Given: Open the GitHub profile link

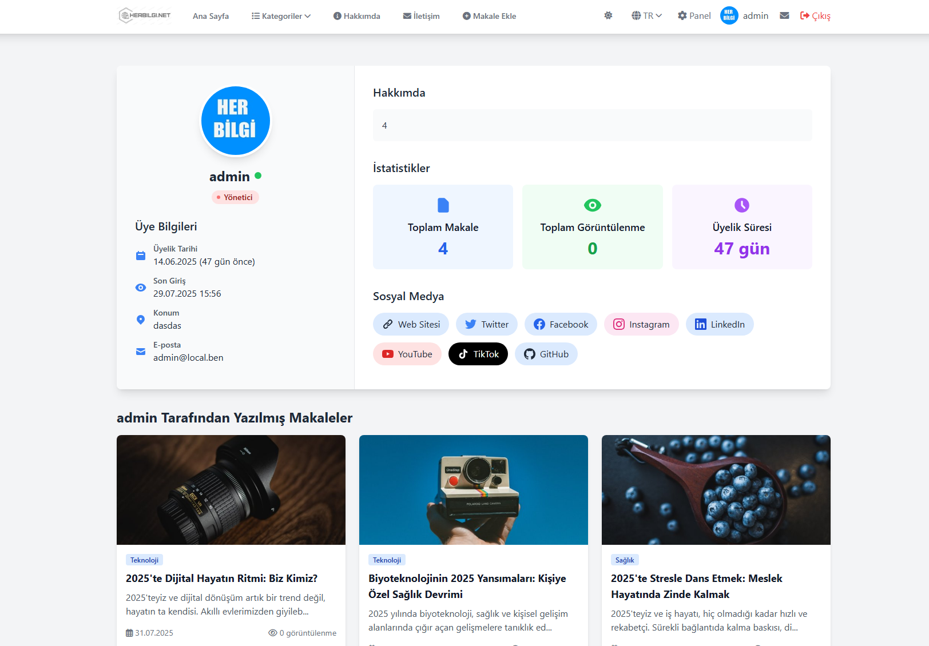Looking at the screenshot, I should point(546,354).
